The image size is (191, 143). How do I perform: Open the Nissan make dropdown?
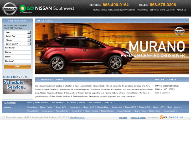17,40
